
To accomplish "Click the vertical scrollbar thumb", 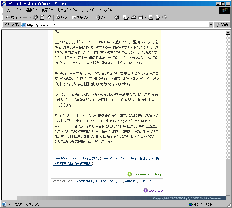I will (x=228, y=177).
